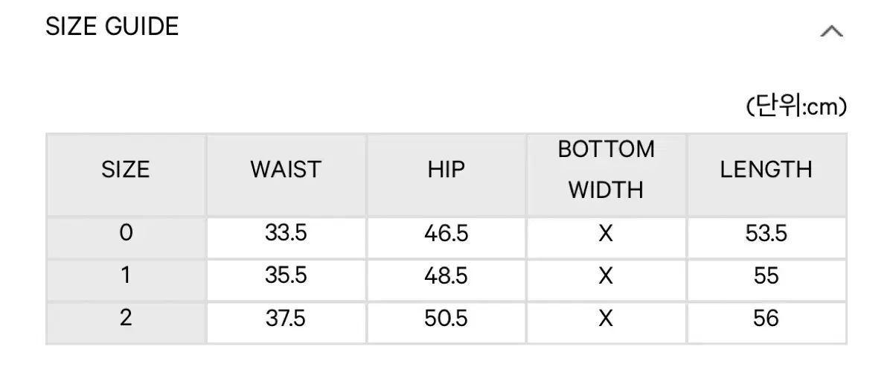This screenshot has width=893, height=367.
Task: Click waist value 33.5
Action: point(286,233)
